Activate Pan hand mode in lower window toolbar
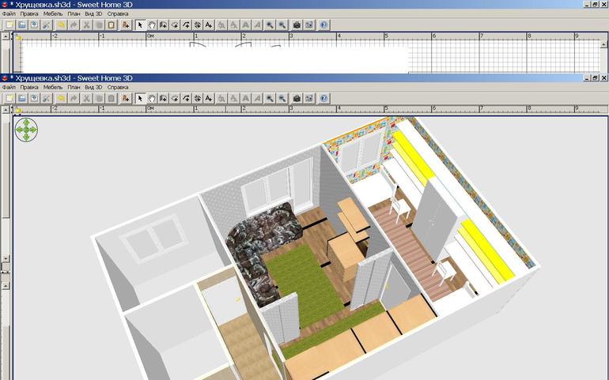 [x=151, y=99]
